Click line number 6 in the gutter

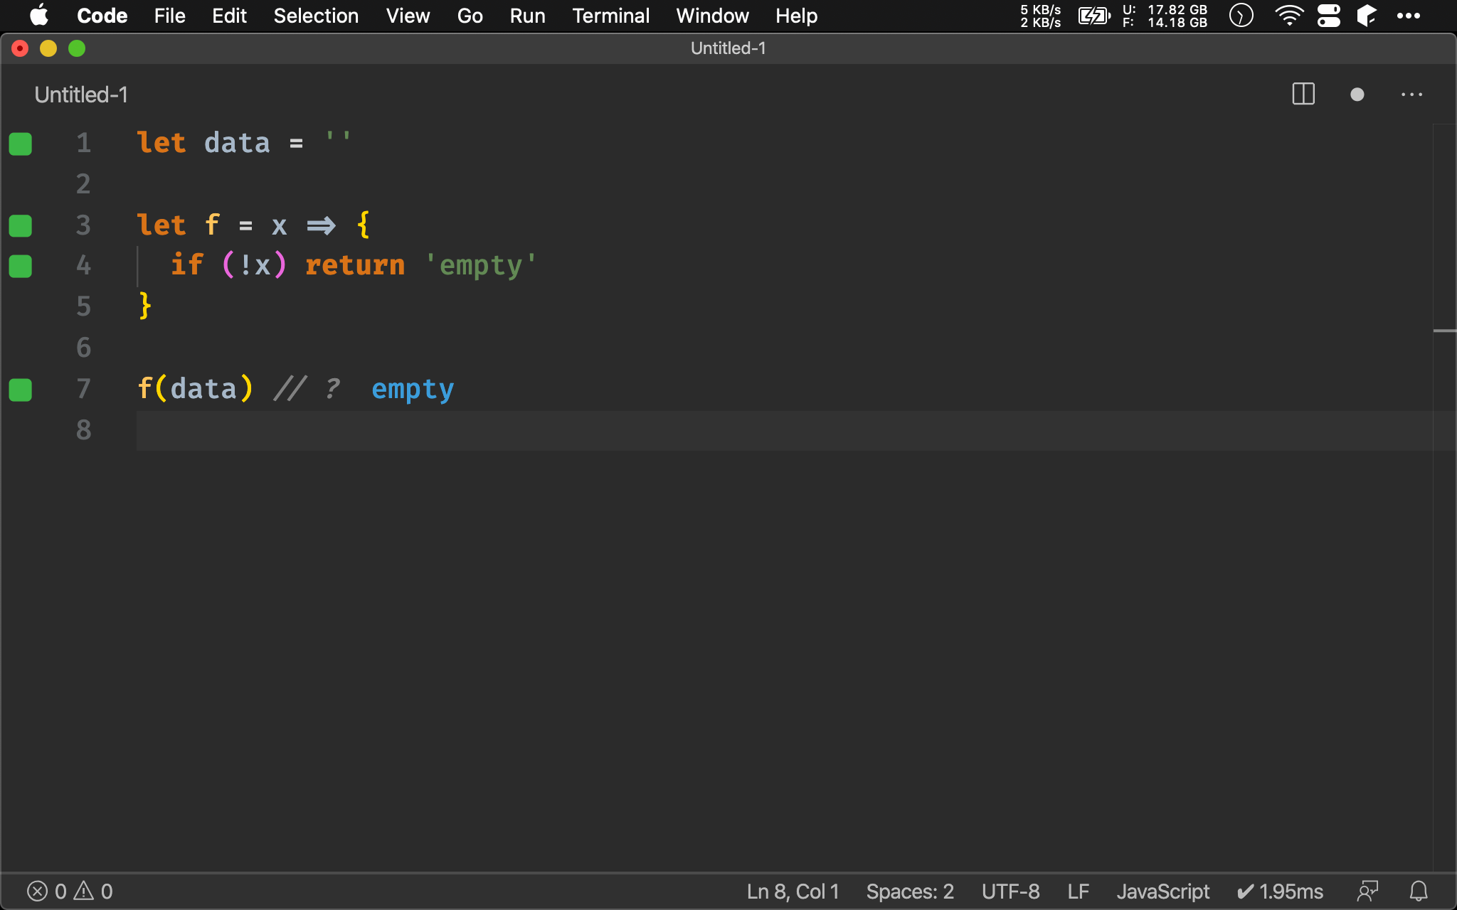click(x=84, y=348)
